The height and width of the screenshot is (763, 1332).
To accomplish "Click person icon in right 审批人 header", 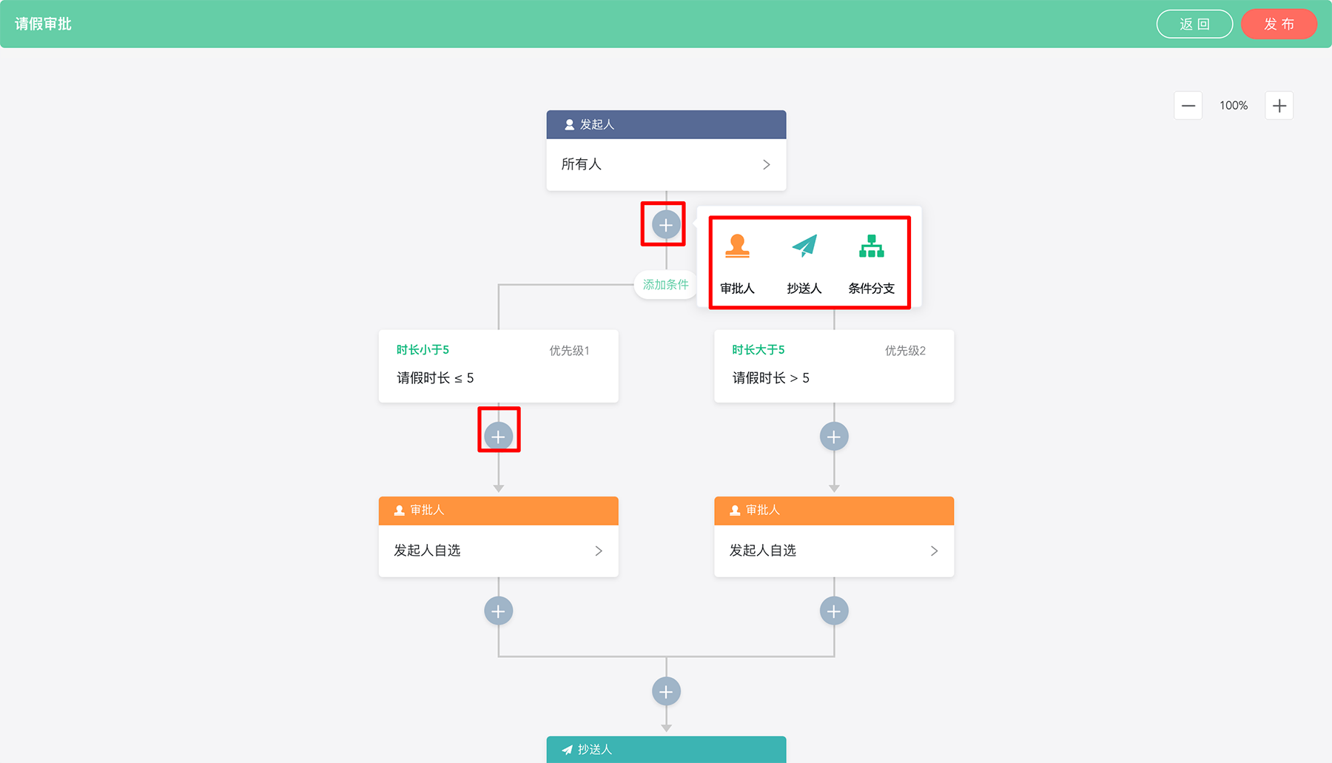I will coord(735,511).
